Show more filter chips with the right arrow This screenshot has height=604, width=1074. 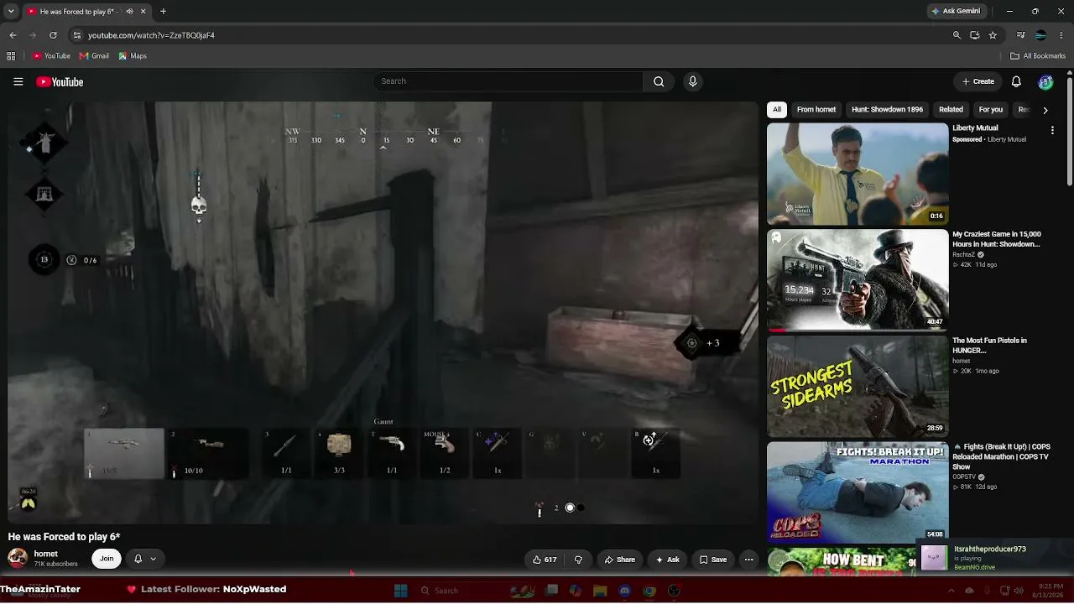[1045, 110]
